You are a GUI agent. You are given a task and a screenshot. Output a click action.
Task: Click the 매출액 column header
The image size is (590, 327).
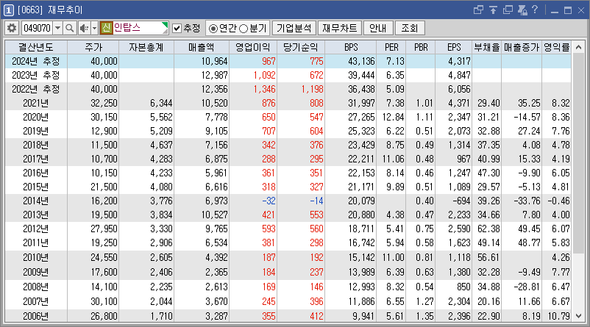click(x=202, y=47)
